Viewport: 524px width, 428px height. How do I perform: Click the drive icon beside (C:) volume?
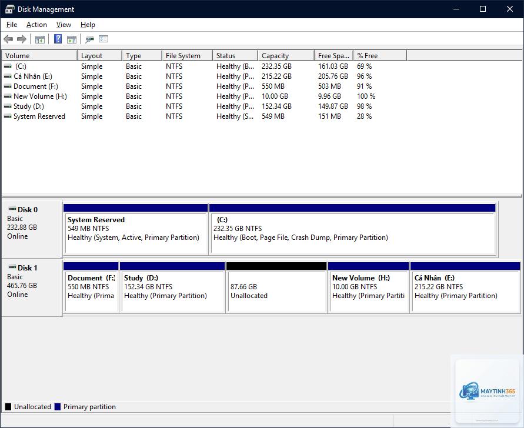click(x=8, y=66)
